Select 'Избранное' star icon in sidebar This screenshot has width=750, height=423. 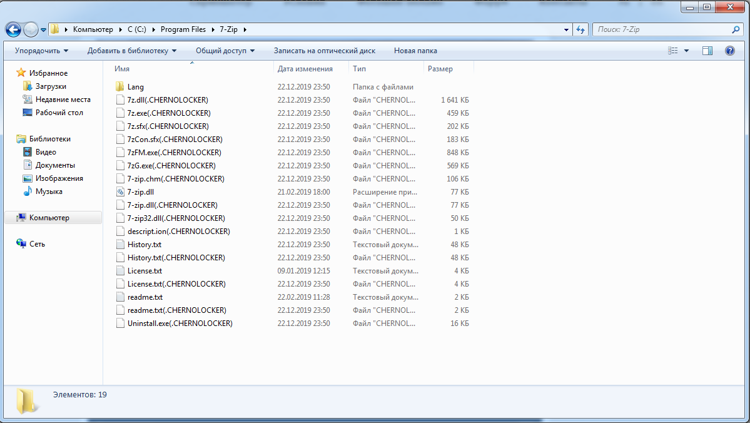coord(21,73)
